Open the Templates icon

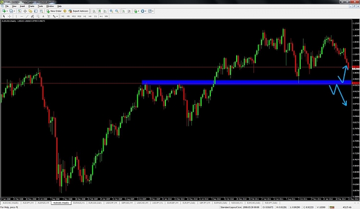[x=150, y=11]
